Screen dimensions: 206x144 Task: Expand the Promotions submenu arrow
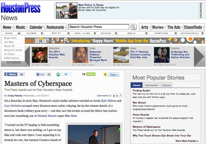[176, 33]
